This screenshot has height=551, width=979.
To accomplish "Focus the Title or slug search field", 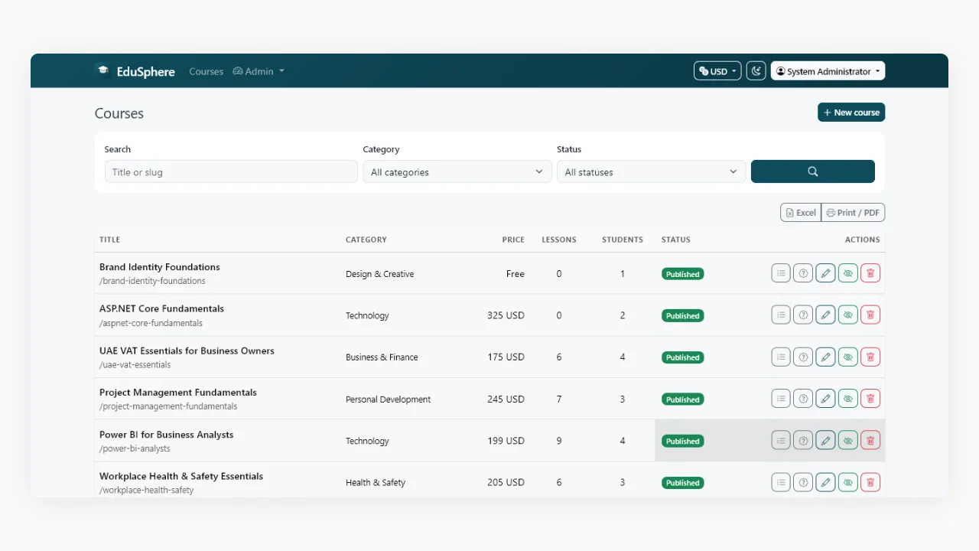I will pyautogui.click(x=231, y=171).
